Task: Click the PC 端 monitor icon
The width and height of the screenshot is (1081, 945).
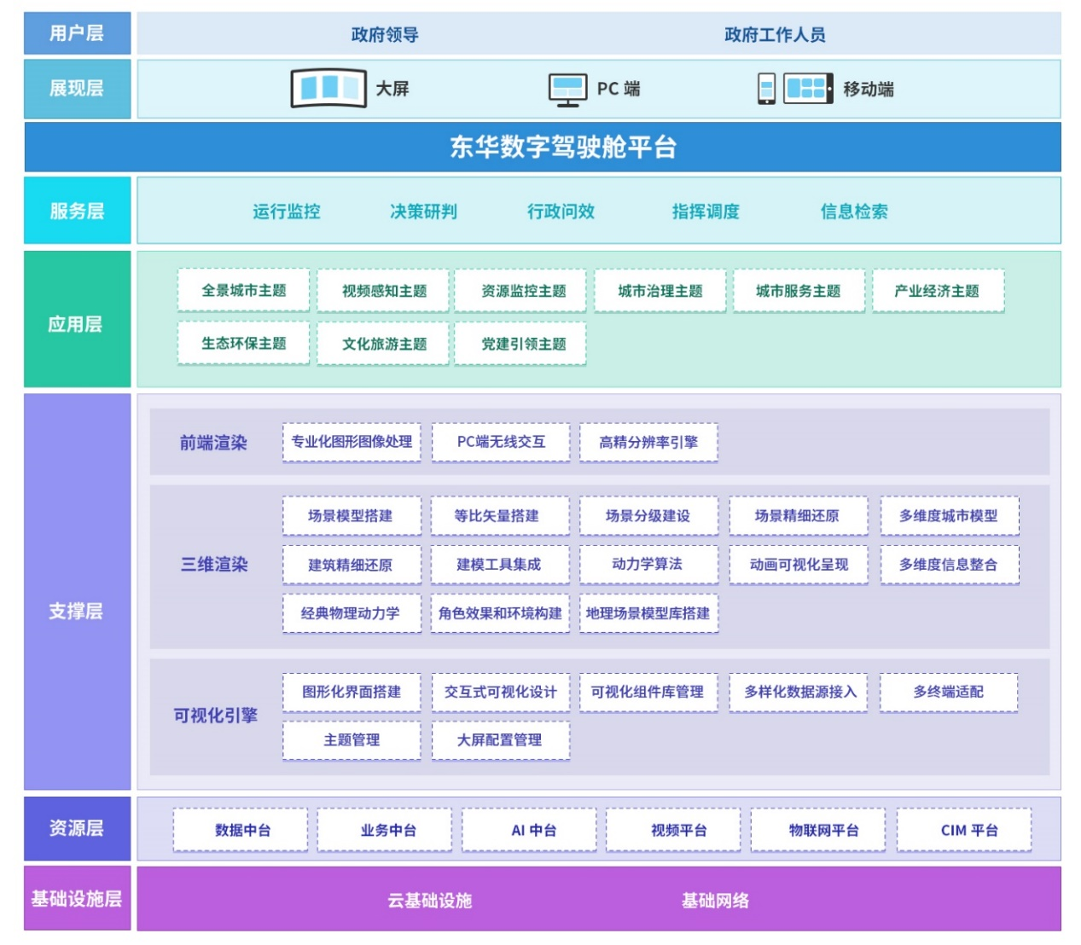Action: [x=567, y=89]
